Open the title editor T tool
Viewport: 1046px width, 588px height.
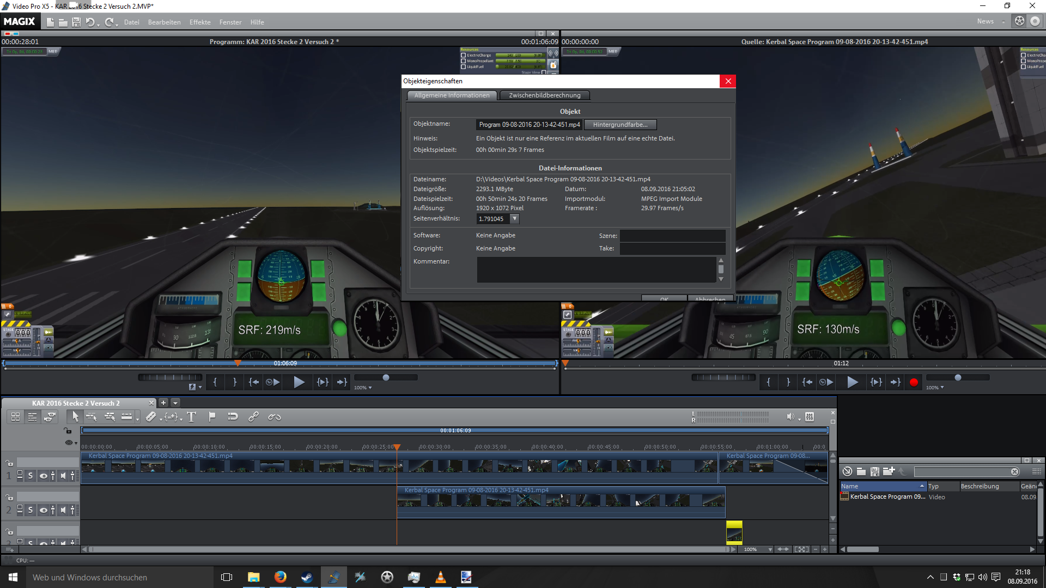click(192, 417)
